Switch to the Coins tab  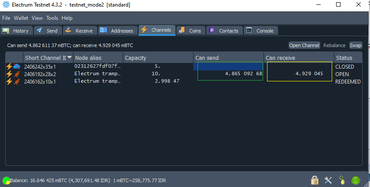(x=190, y=31)
